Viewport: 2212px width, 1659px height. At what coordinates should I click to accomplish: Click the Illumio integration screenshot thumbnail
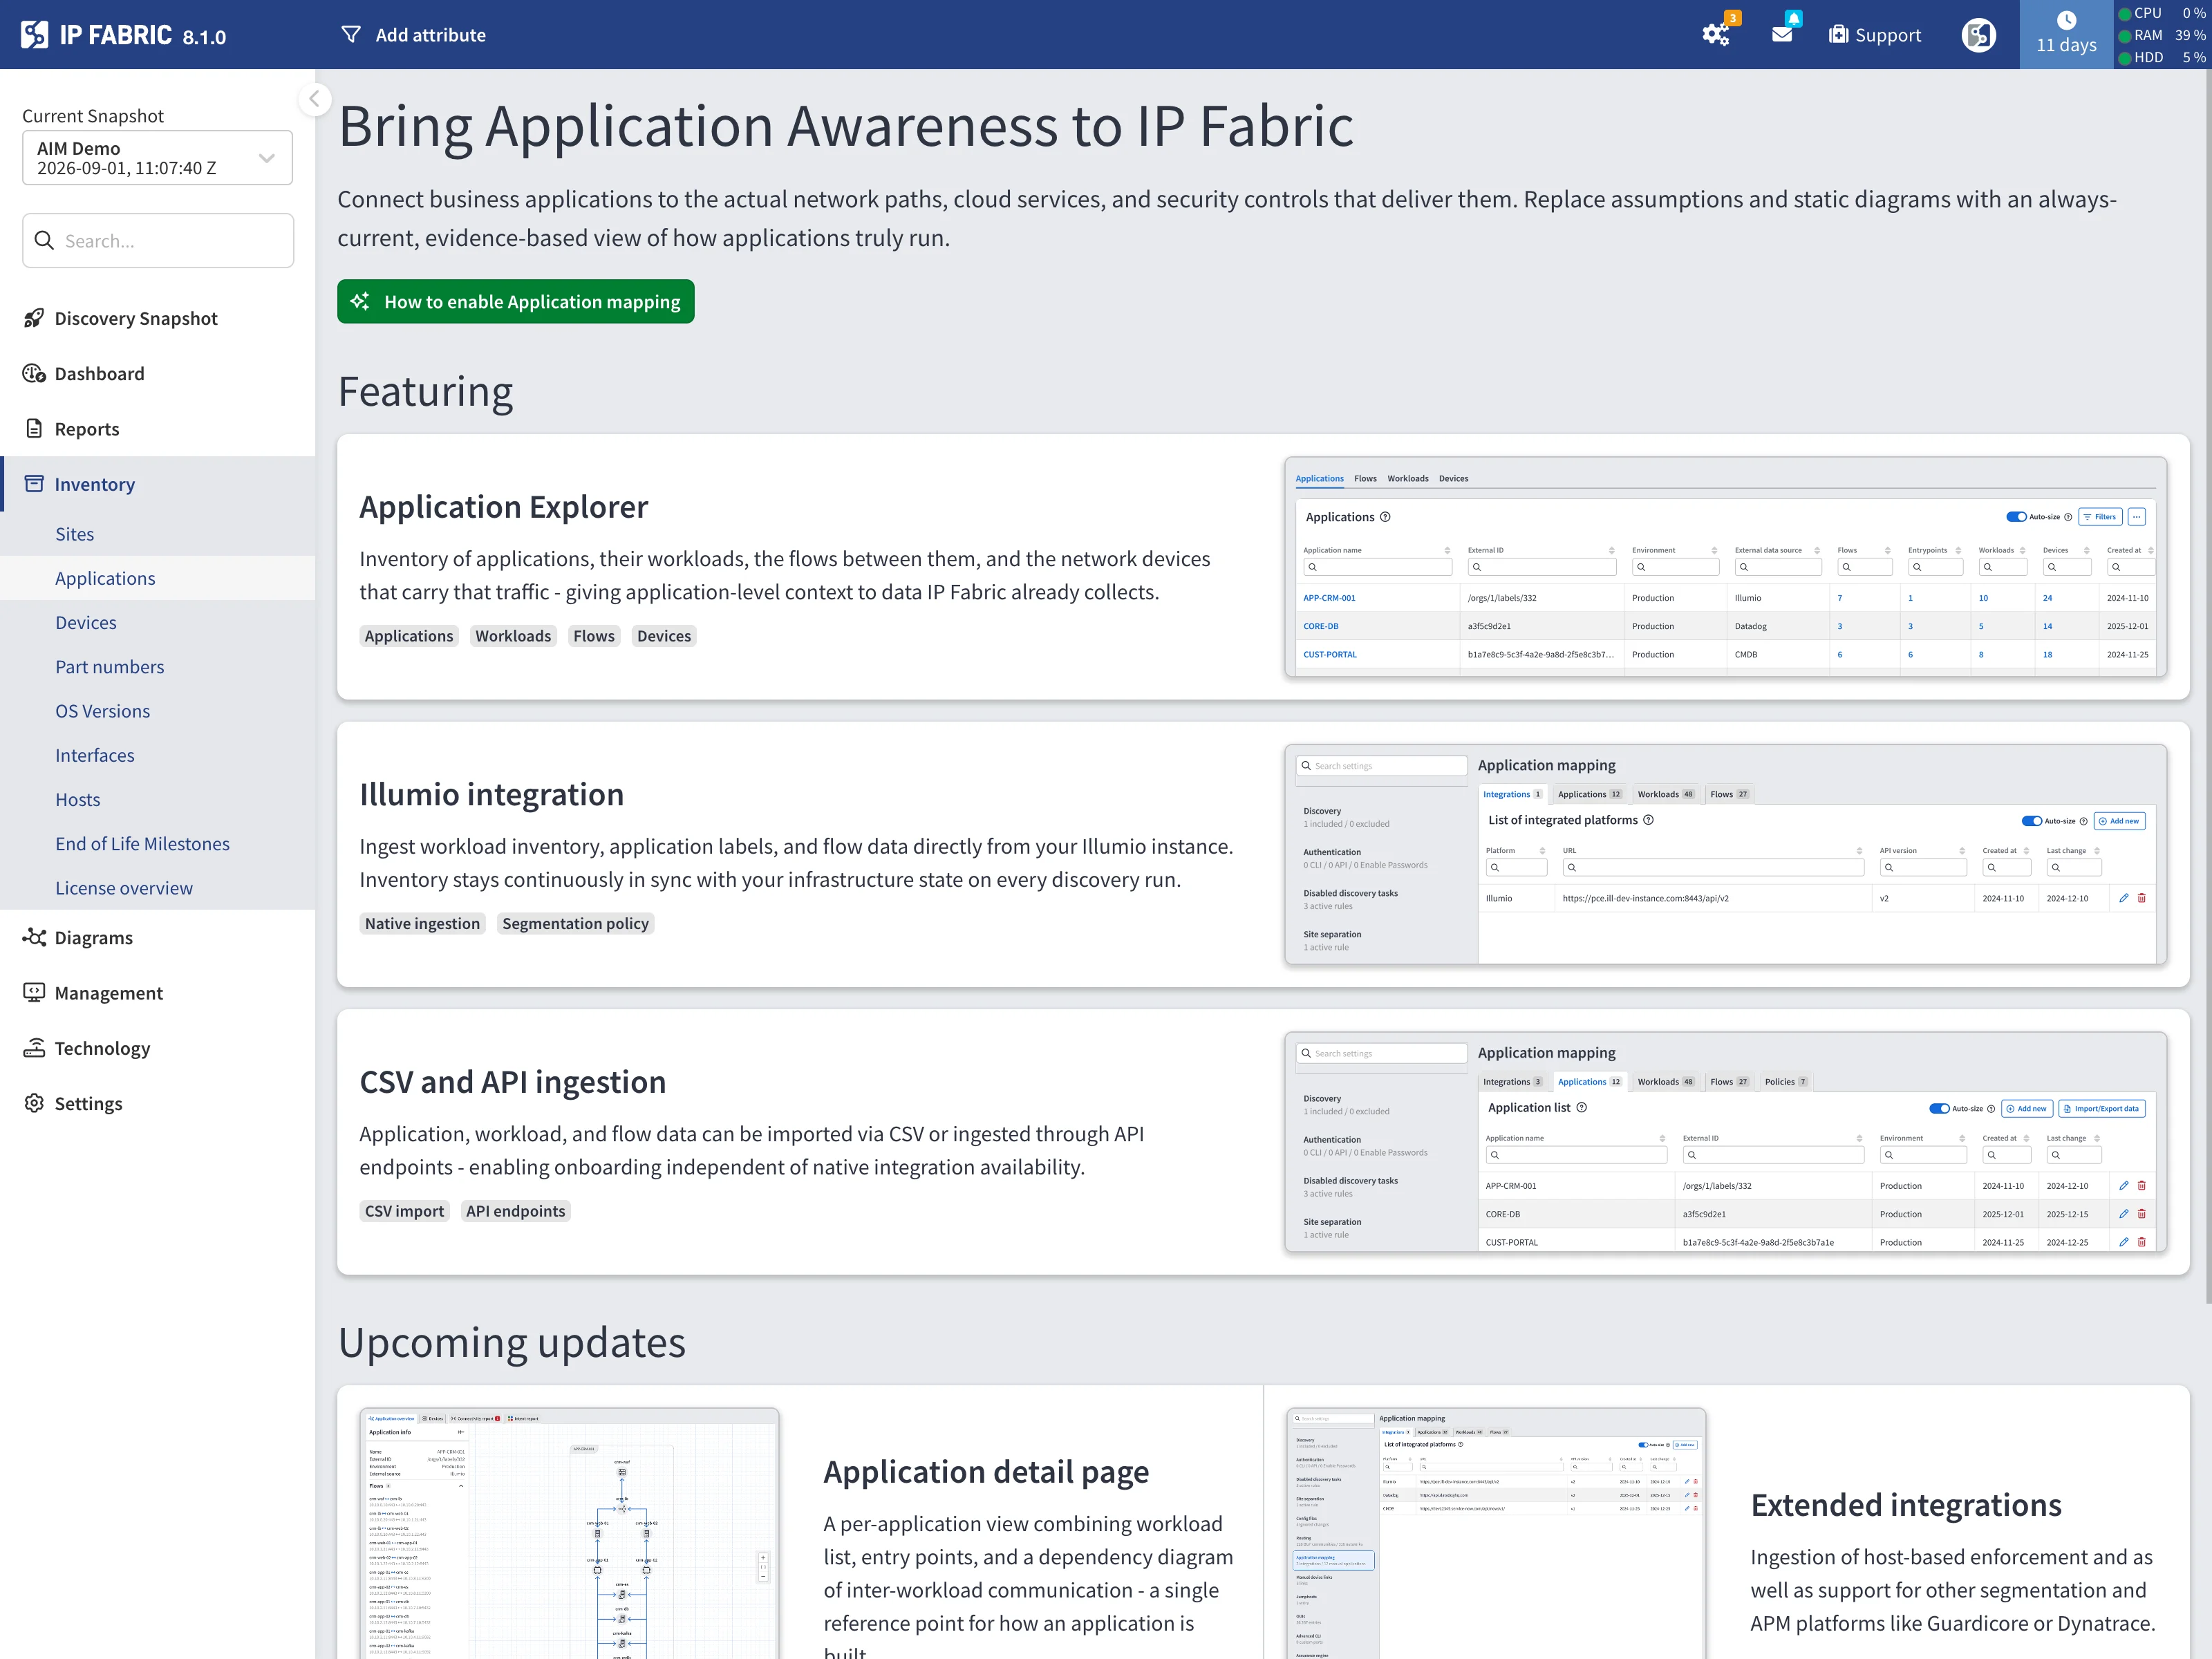click(1725, 855)
